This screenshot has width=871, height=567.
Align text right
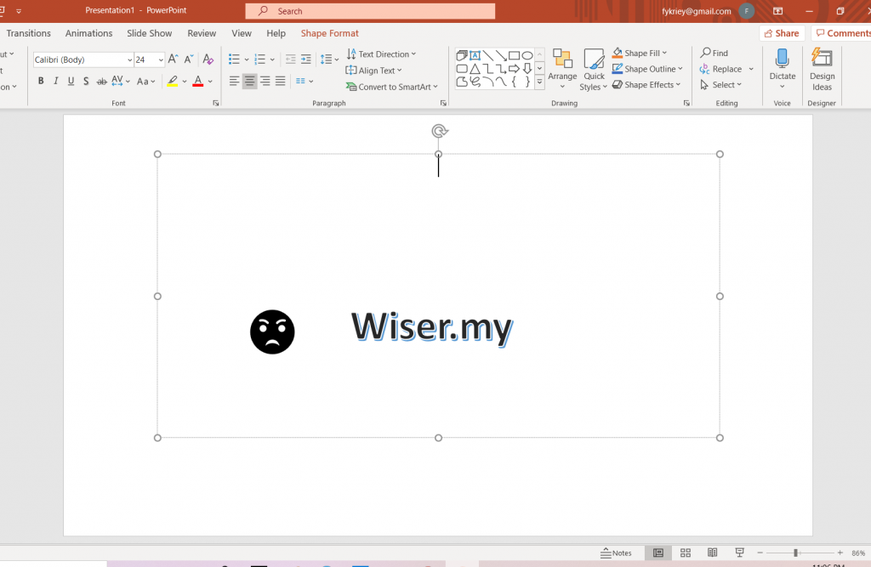[265, 81]
